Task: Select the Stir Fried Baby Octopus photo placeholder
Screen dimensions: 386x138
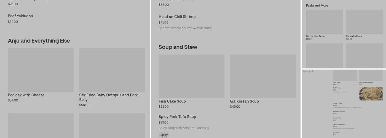Action: tap(112, 70)
